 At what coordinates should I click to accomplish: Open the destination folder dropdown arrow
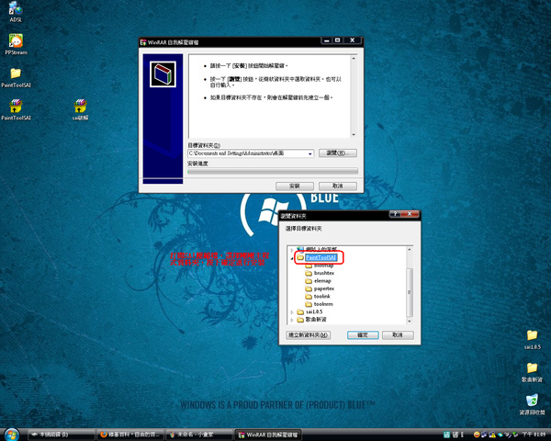pos(310,153)
